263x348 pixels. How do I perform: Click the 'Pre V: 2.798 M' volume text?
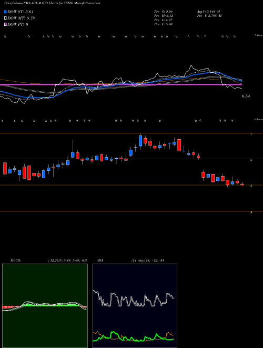[209, 16]
